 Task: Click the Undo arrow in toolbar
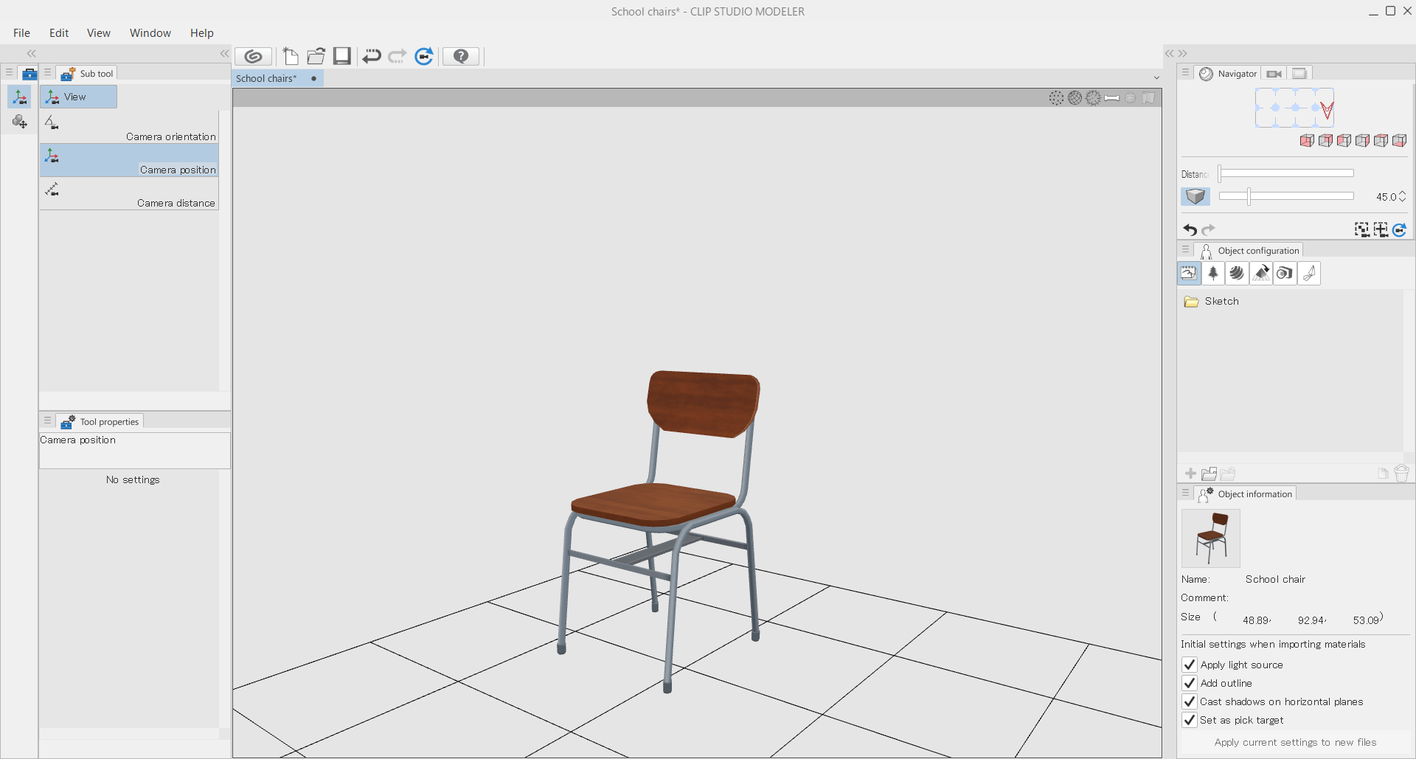coord(372,56)
